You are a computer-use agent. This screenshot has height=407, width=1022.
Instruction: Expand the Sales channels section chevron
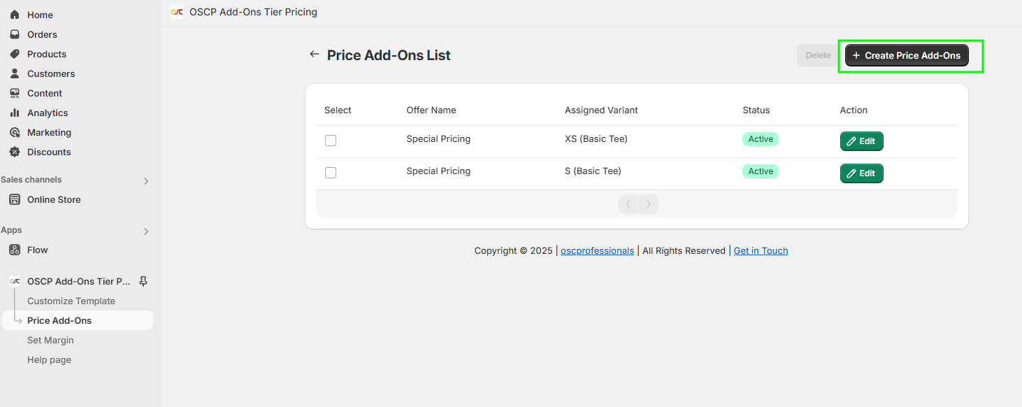coord(146,181)
